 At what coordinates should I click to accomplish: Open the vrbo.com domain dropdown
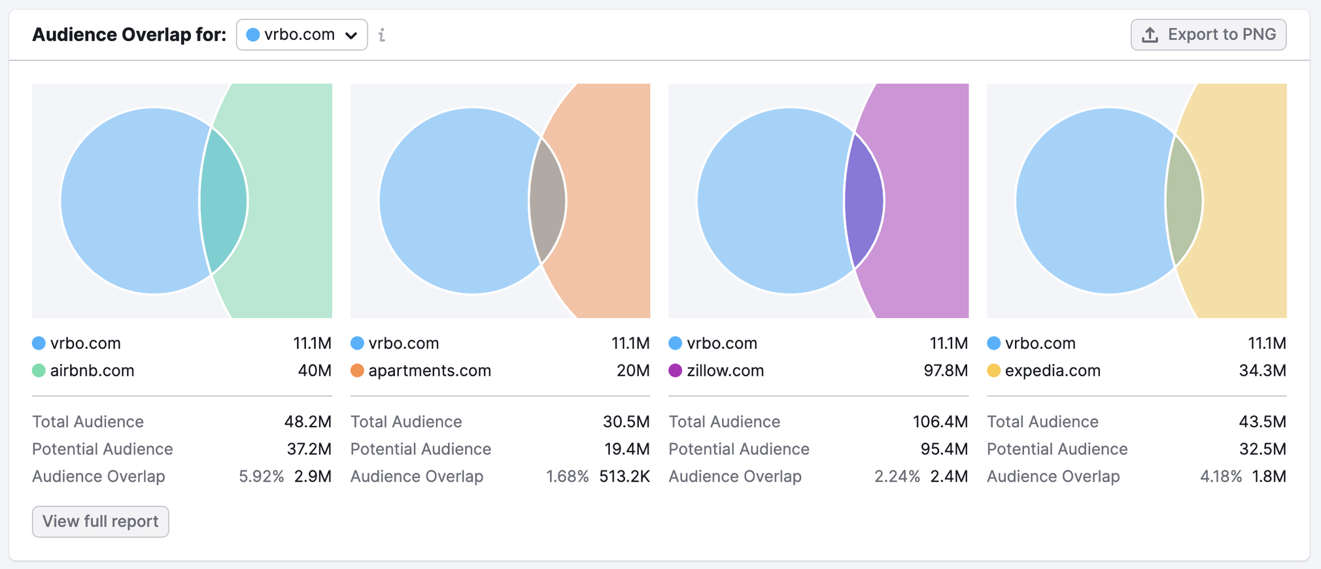tap(301, 35)
